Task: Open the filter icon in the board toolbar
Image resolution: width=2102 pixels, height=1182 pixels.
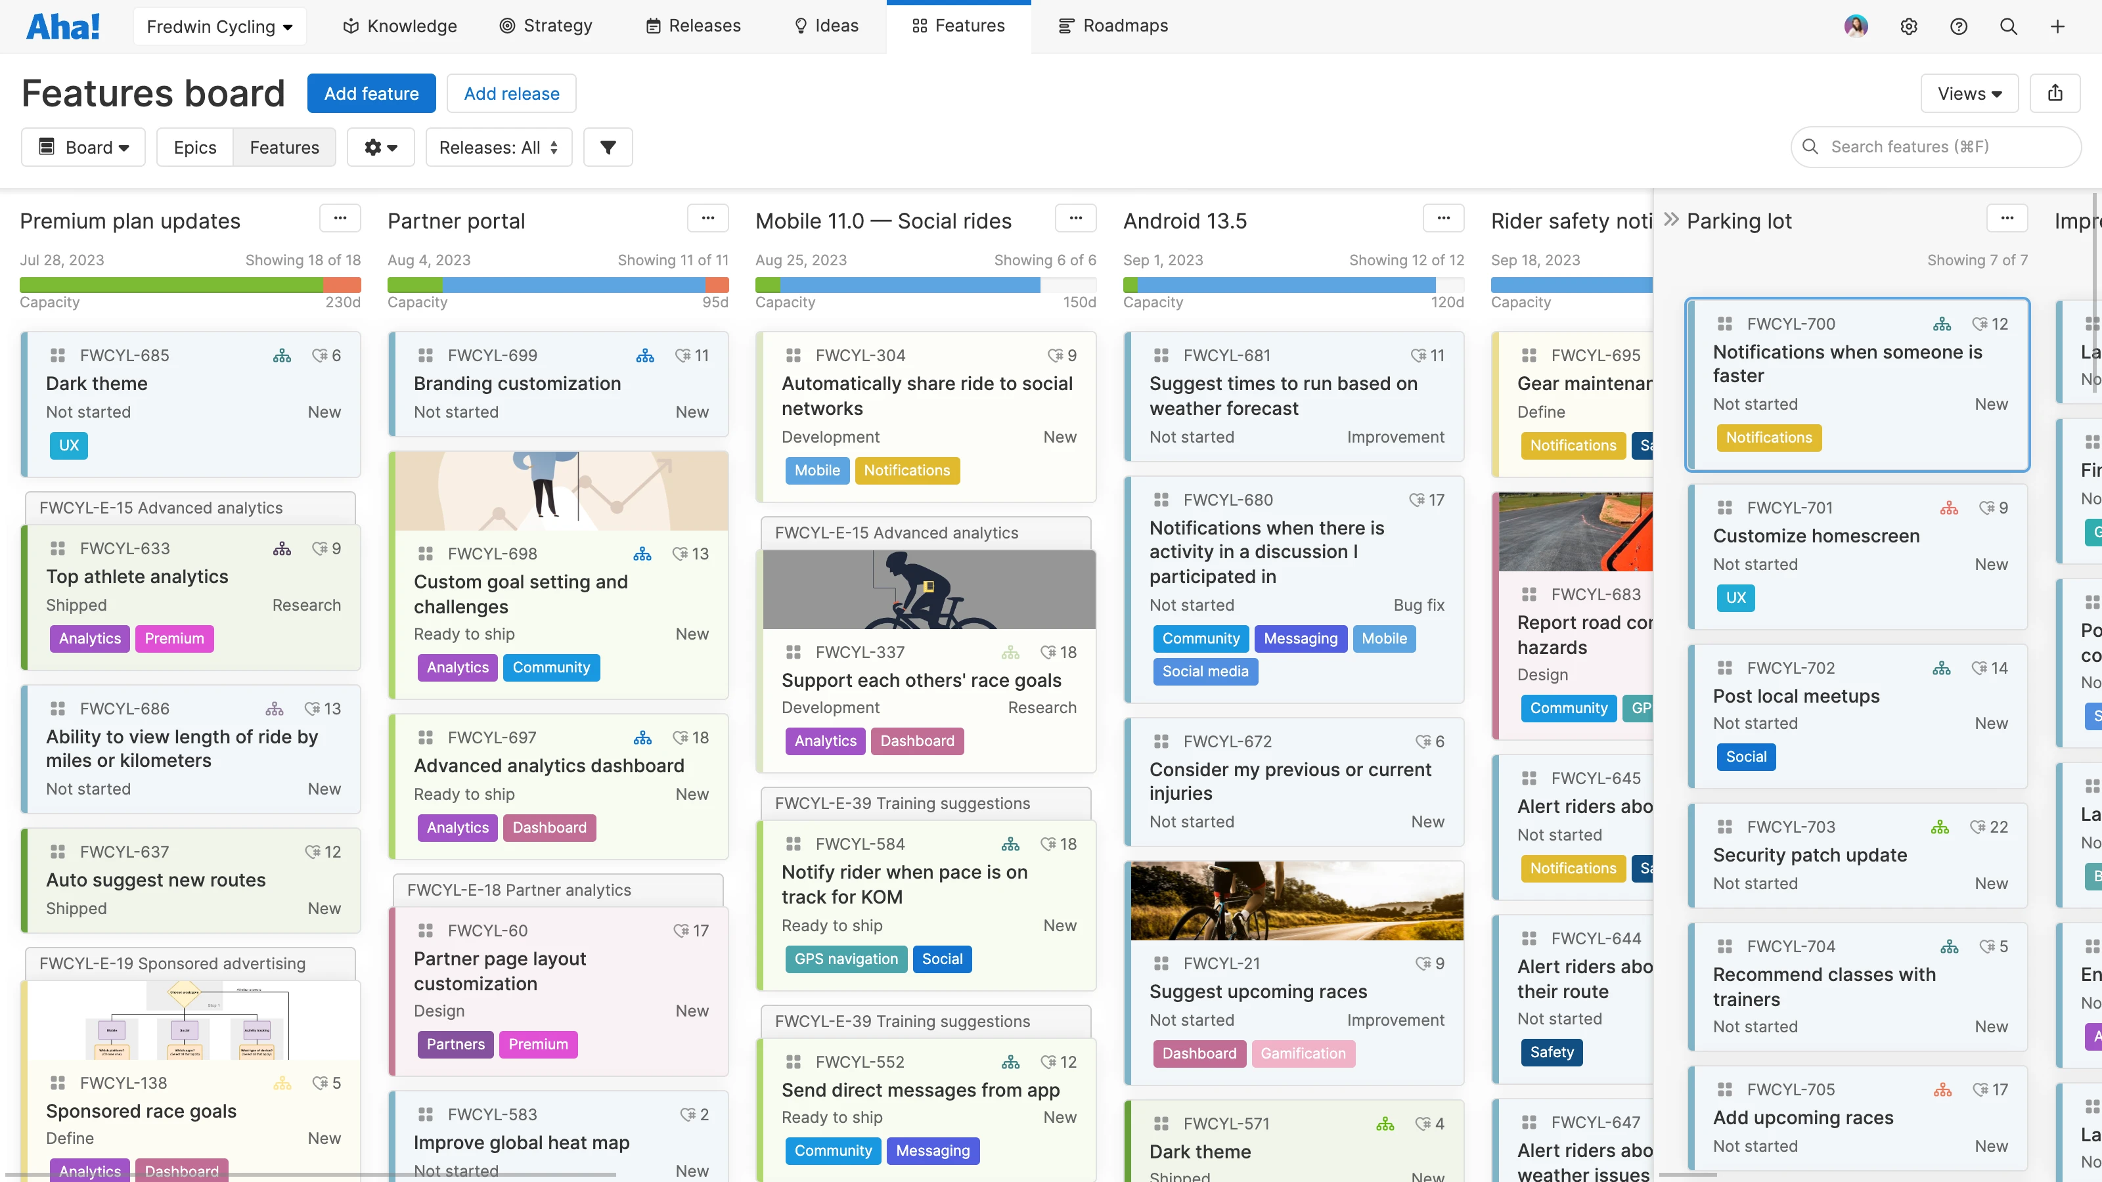Action: coord(608,148)
